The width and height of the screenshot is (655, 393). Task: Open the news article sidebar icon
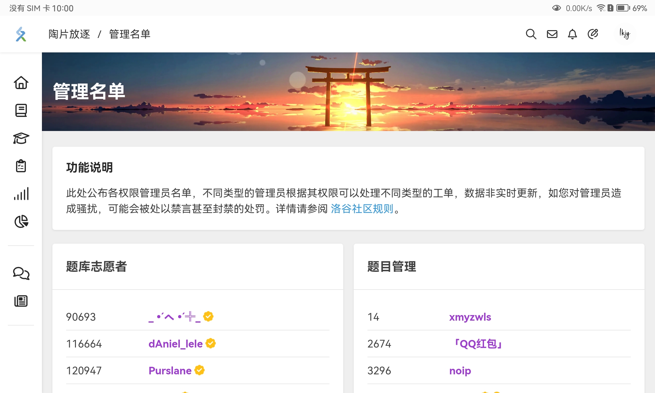coord(21,301)
